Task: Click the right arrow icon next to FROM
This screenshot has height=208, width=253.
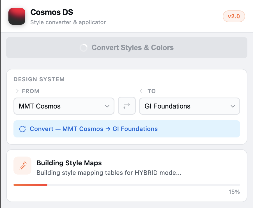Action: [x=17, y=91]
